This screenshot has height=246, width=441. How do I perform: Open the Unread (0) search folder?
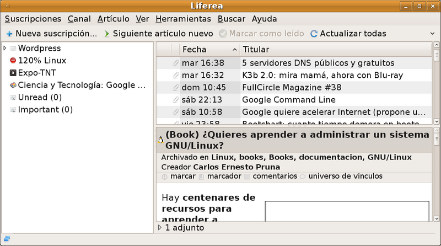pyautogui.click(x=40, y=98)
